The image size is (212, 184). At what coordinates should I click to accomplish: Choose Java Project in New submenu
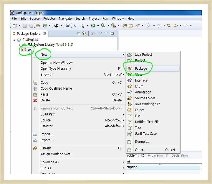tap(153, 55)
